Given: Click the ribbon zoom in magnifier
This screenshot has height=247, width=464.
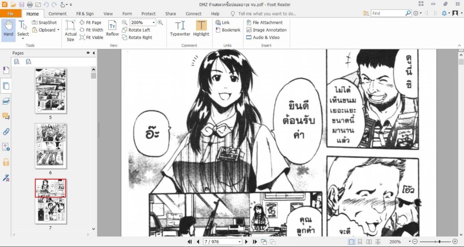Looking at the screenshot, I should click(x=160, y=23).
